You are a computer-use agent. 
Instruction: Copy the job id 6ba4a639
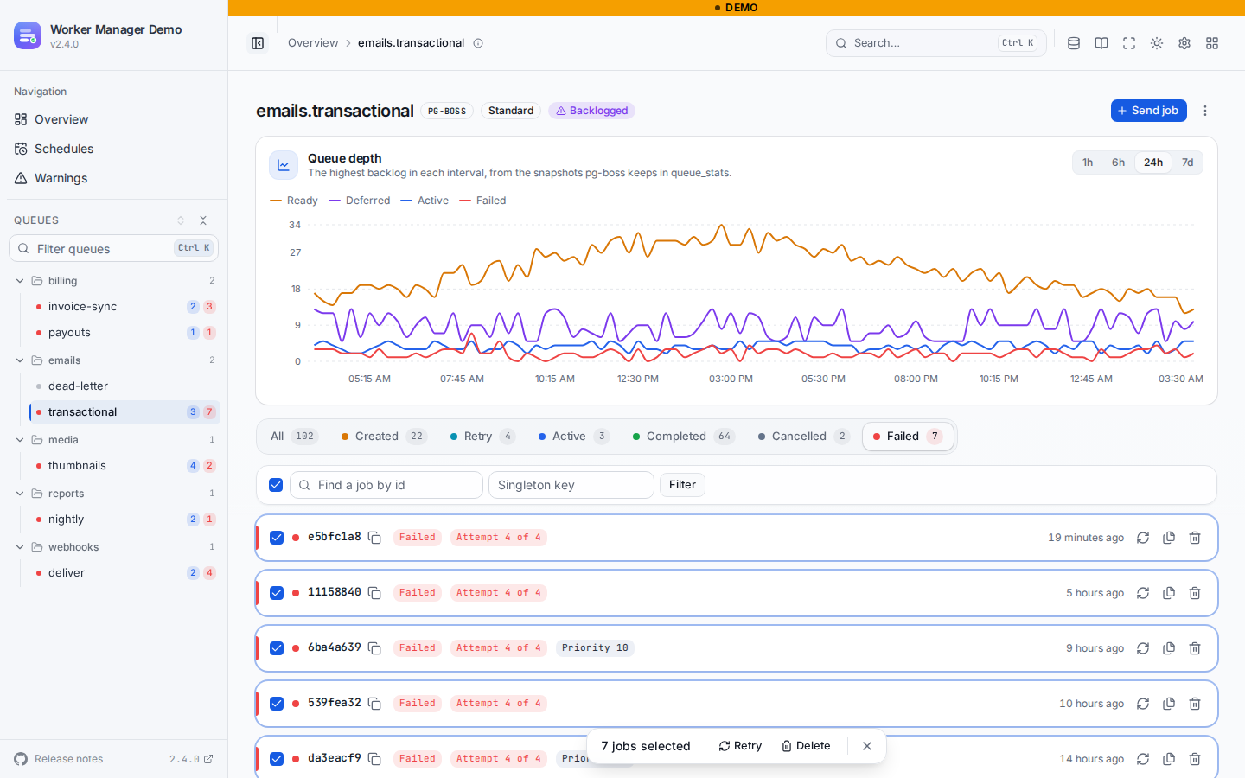374,648
